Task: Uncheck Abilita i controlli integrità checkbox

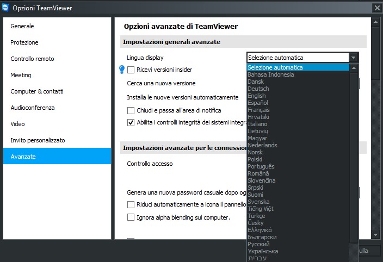Action: [x=131, y=122]
